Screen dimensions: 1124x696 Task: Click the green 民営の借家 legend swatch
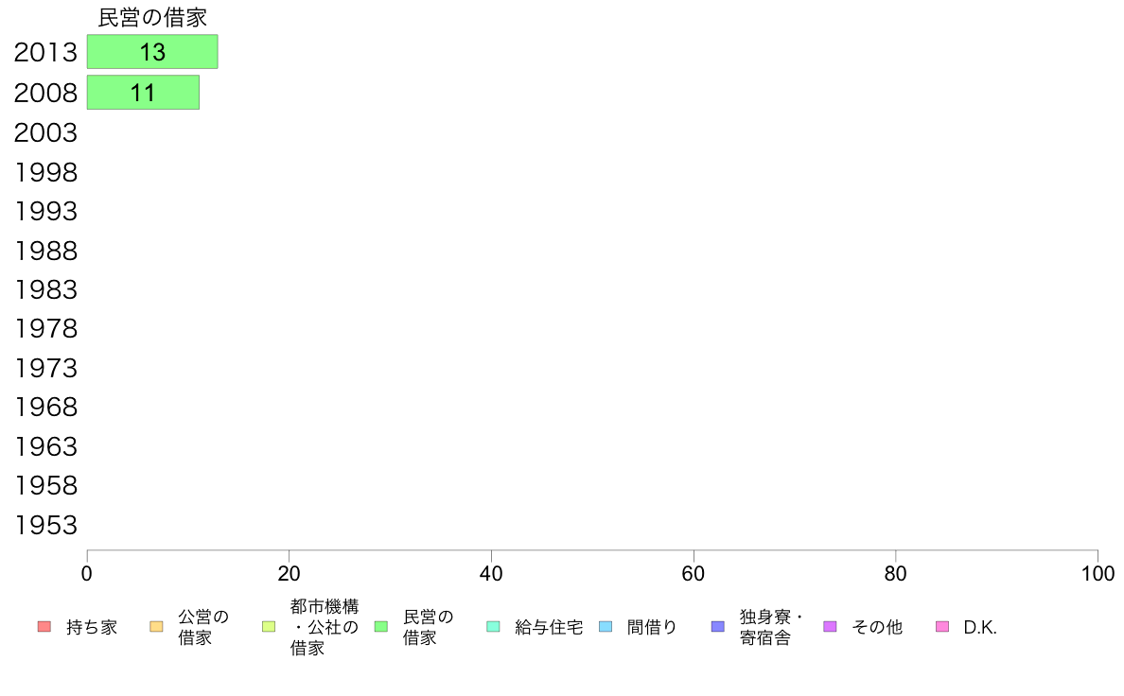tap(381, 626)
